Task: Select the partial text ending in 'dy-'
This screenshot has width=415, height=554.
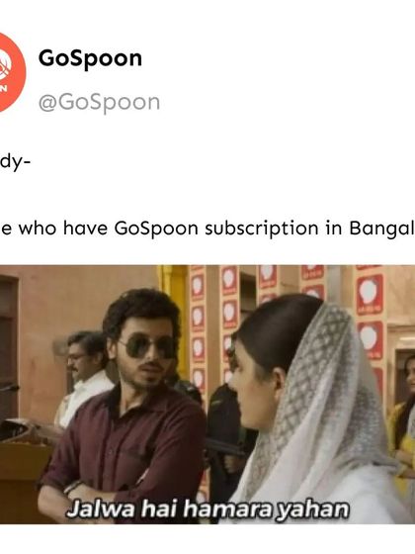Action: (15, 164)
